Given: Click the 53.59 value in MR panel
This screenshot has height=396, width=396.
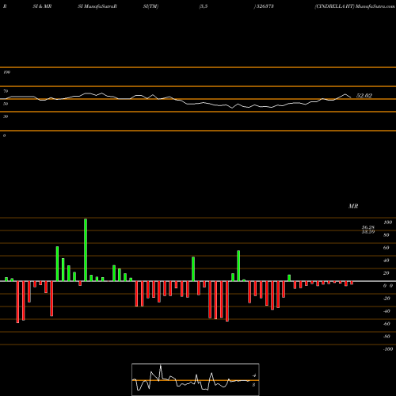Looking at the screenshot, I should (368, 232).
